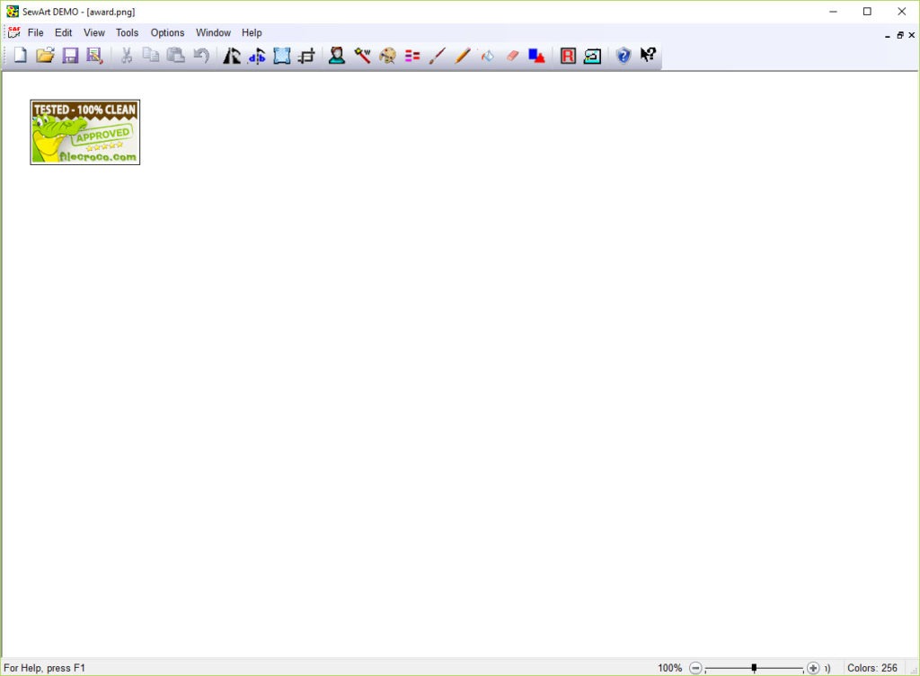The width and height of the screenshot is (920, 676).
Task: Select the Mirror/Flip image tool
Action: pyautogui.click(x=256, y=56)
